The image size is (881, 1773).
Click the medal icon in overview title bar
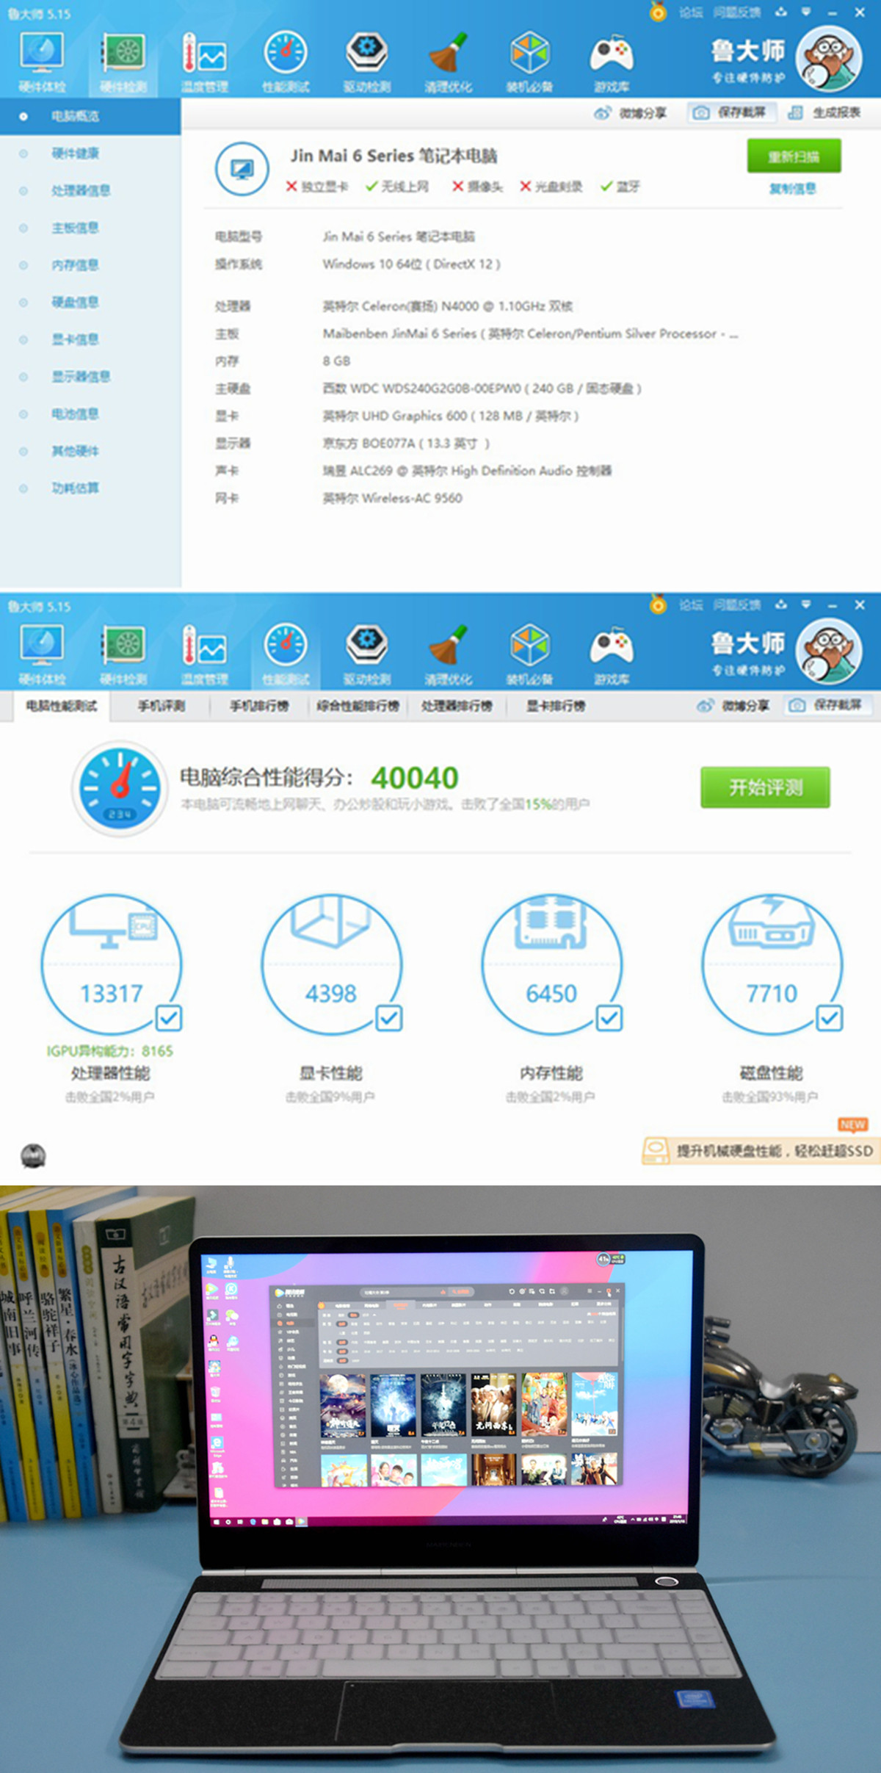pyautogui.click(x=658, y=12)
